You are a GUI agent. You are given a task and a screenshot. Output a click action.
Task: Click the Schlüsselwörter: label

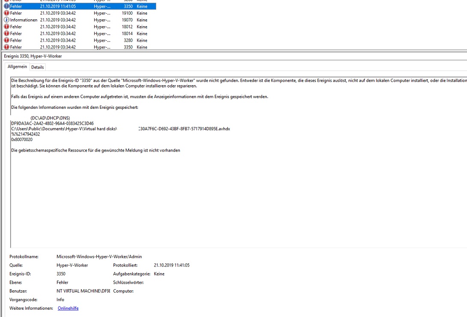point(128,282)
